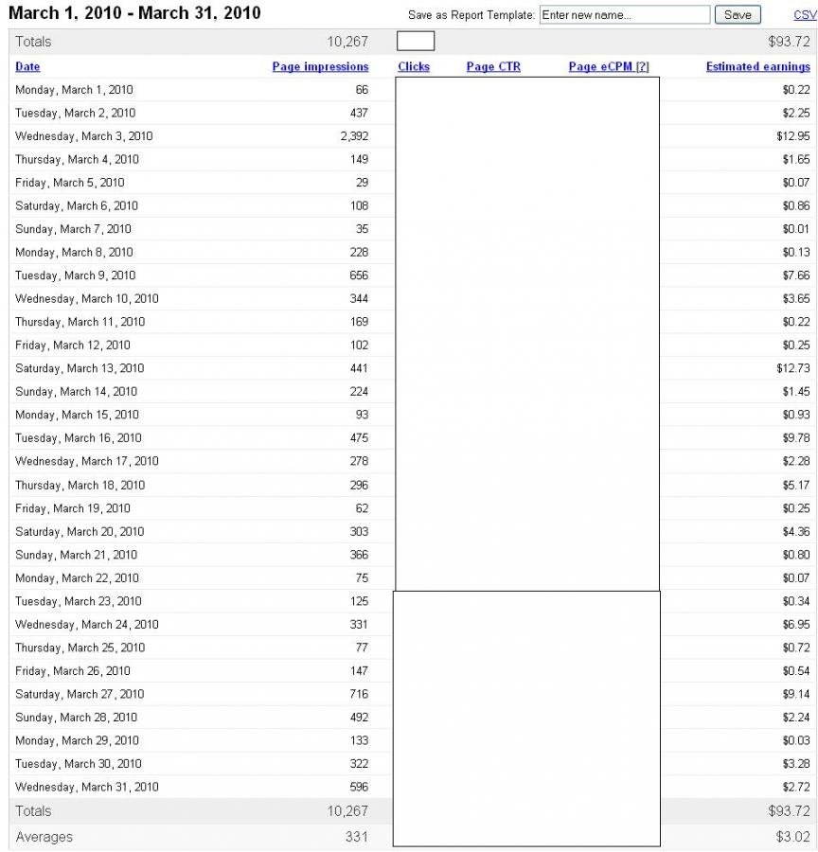Sort by Page impressions column
The width and height of the screenshot is (818, 852).
(x=320, y=66)
